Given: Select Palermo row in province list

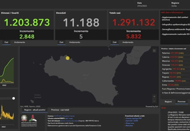Looking at the screenshot, I should pyautogui.click(x=175, y=53).
